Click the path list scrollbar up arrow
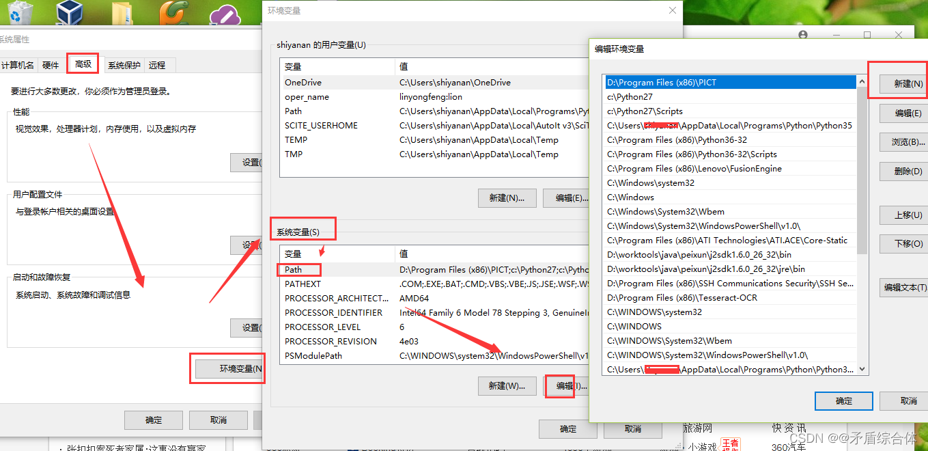Screen dimensions: 928x451 [862, 81]
